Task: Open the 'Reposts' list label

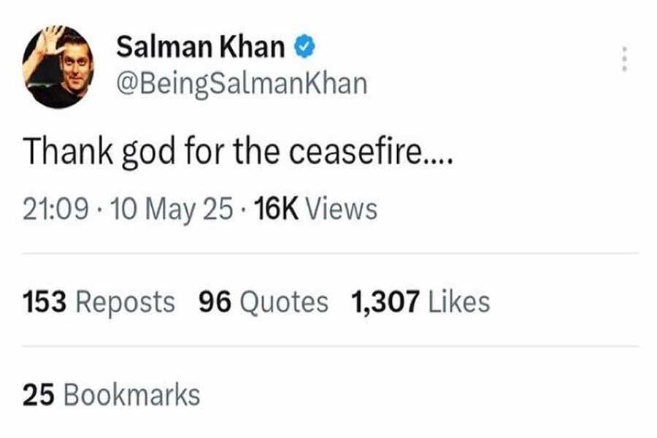Action: coord(126,301)
